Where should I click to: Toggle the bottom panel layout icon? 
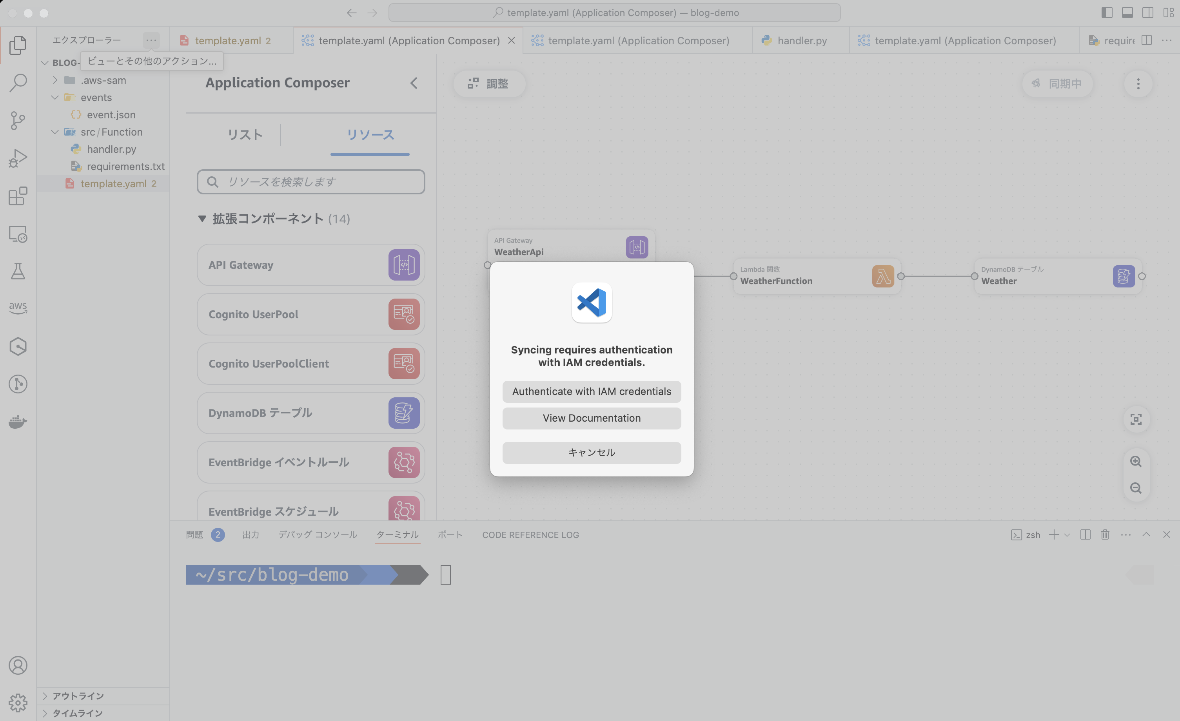coord(1127,13)
